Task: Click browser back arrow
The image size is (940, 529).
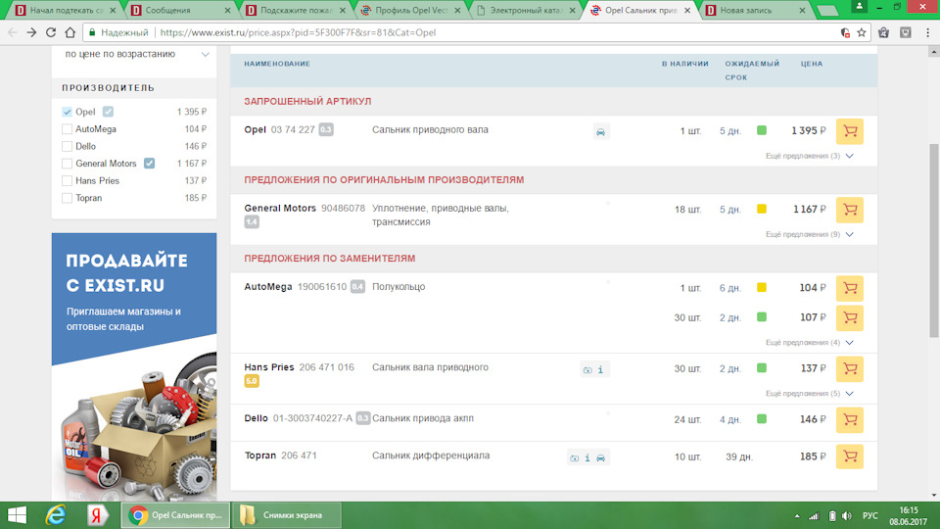Action: tap(13, 32)
